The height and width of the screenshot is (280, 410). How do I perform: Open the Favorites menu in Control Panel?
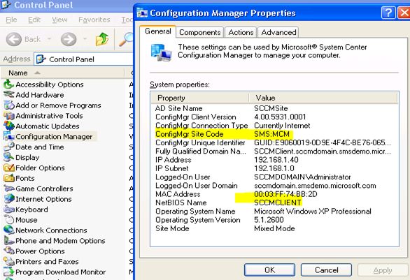(94, 20)
